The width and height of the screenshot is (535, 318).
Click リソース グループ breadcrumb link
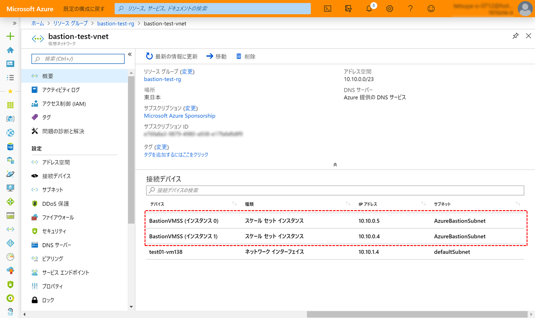pos(70,23)
